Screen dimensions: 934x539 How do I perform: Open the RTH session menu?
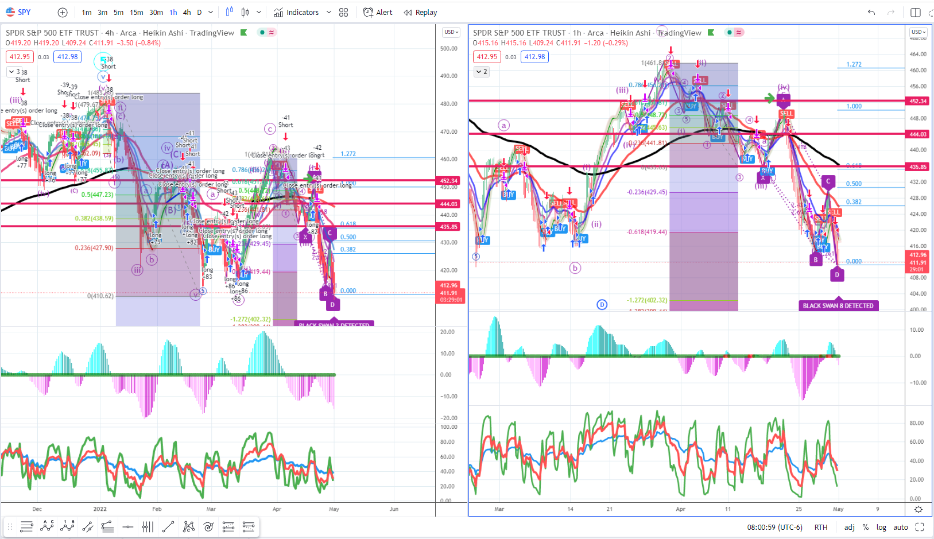click(x=820, y=527)
